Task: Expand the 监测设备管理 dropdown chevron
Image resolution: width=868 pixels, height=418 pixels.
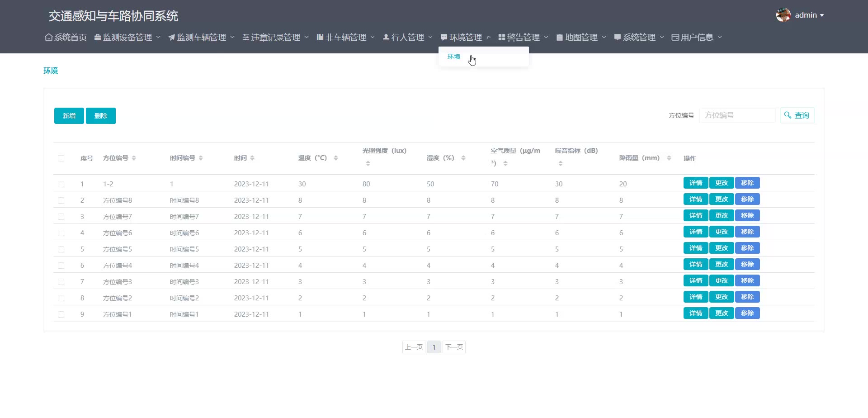Action: 158,37
